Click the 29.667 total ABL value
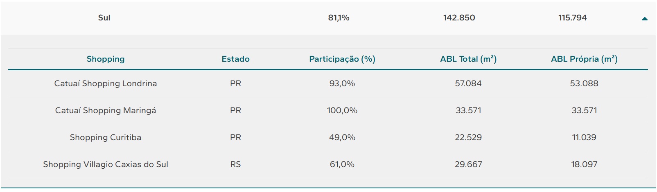The height and width of the screenshot is (192, 657). coord(468,164)
